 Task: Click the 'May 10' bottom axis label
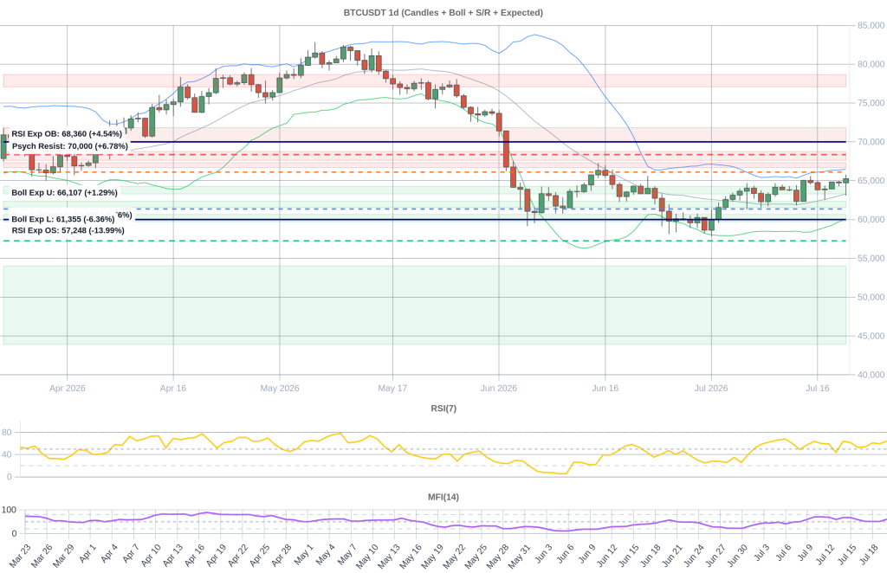pos(366,556)
